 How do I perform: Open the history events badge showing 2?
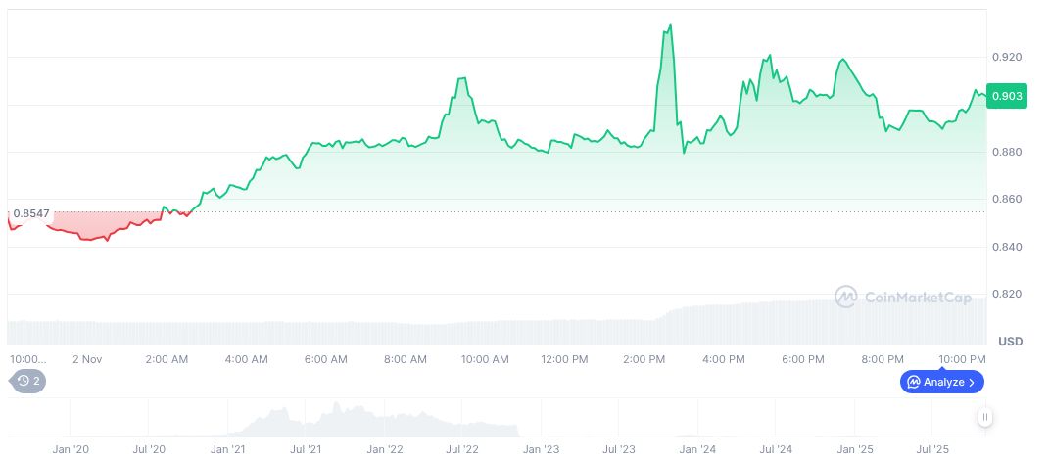click(27, 381)
